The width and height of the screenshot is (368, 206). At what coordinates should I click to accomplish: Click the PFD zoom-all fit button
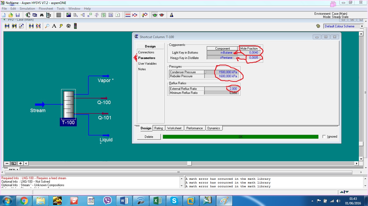click(x=13, y=163)
